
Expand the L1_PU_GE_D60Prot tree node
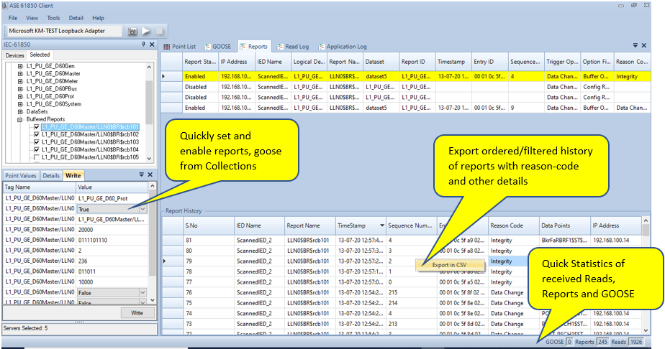pyautogui.click(x=20, y=96)
